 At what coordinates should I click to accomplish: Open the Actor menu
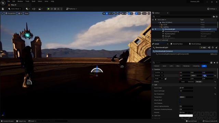point(47,1)
